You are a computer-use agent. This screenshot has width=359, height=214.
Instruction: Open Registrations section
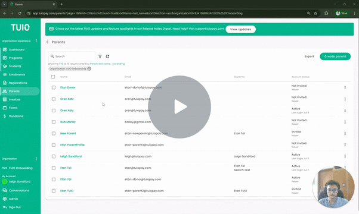(18, 83)
